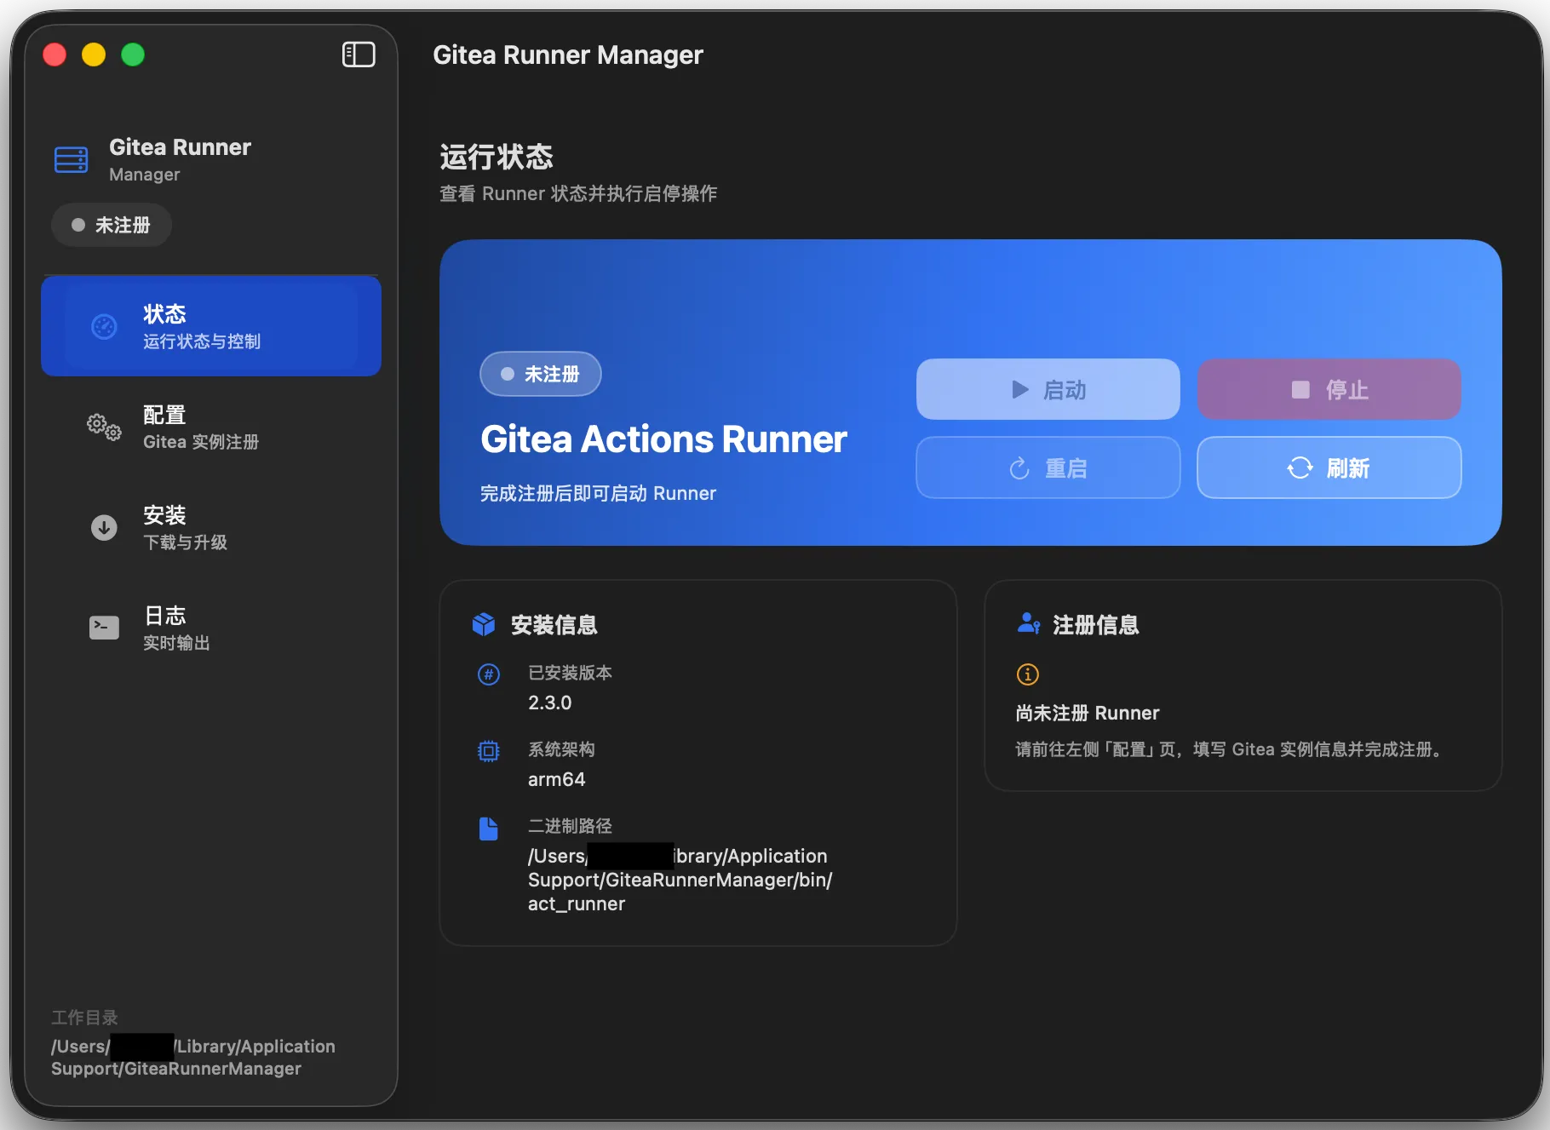Click the 刷新 refresh button
Screen dimensions: 1550x1130
[1329, 467]
